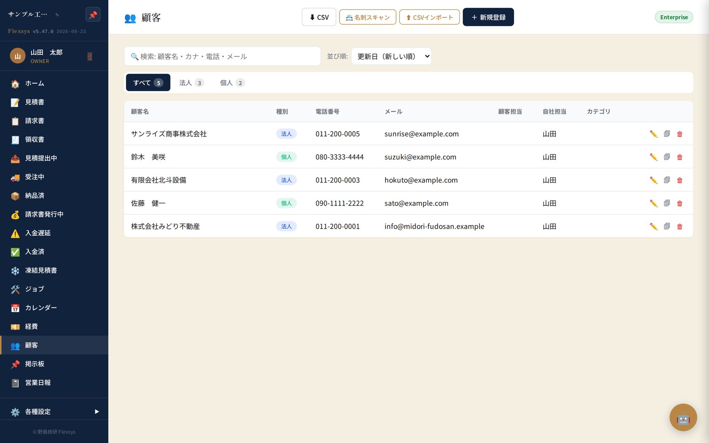This screenshot has width=709, height=443.
Task: Delete the 鈴木 美咲 customer row
Action: [x=680, y=157]
